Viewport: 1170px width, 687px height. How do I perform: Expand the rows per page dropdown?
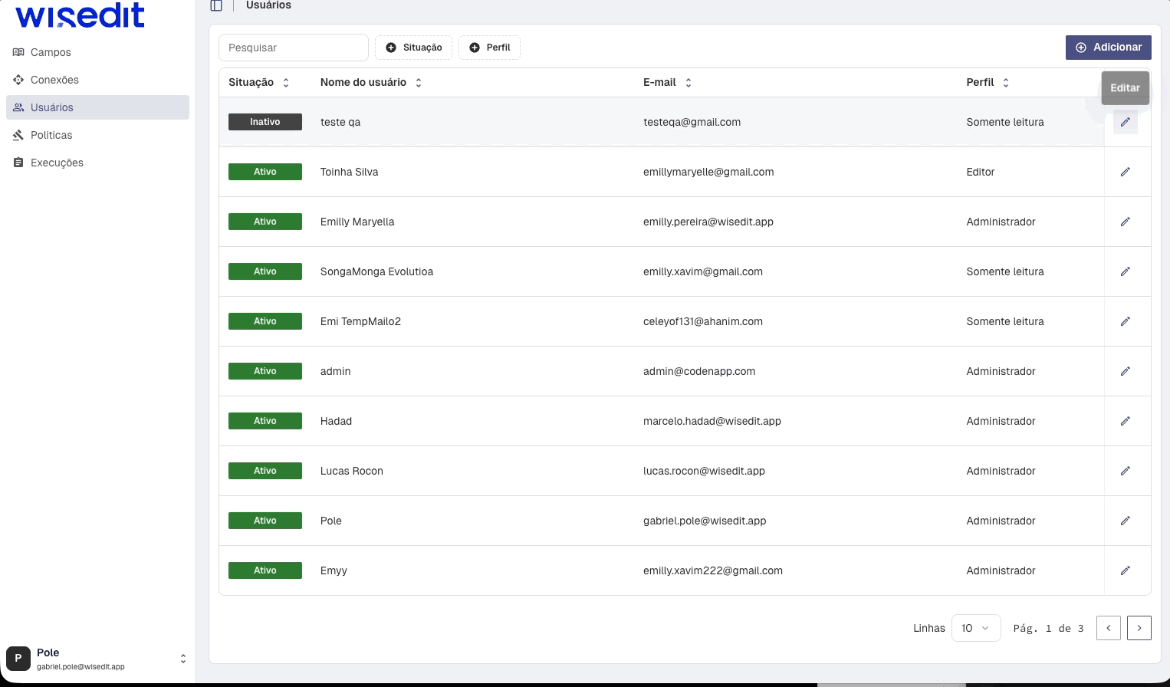(x=975, y=628)
